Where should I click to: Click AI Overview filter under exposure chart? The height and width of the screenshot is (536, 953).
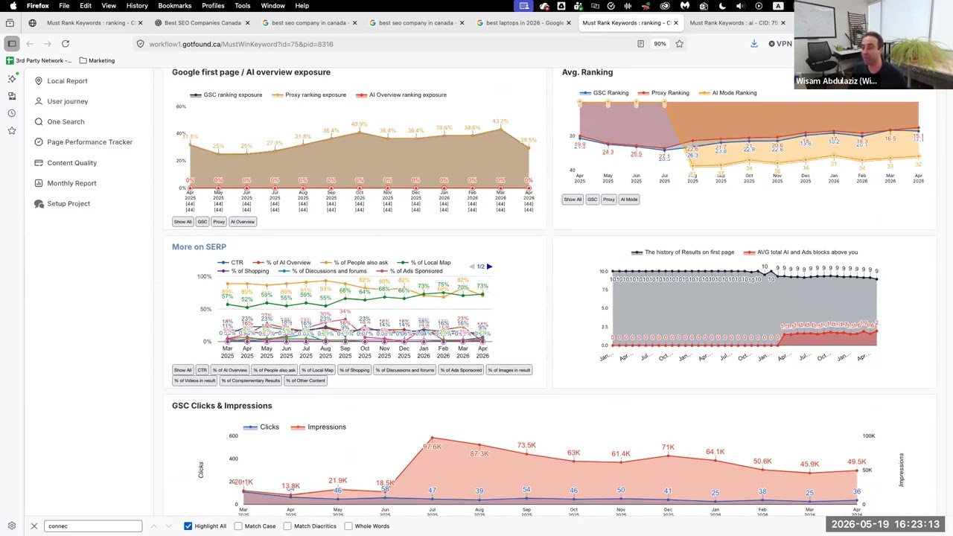(242, 222)
